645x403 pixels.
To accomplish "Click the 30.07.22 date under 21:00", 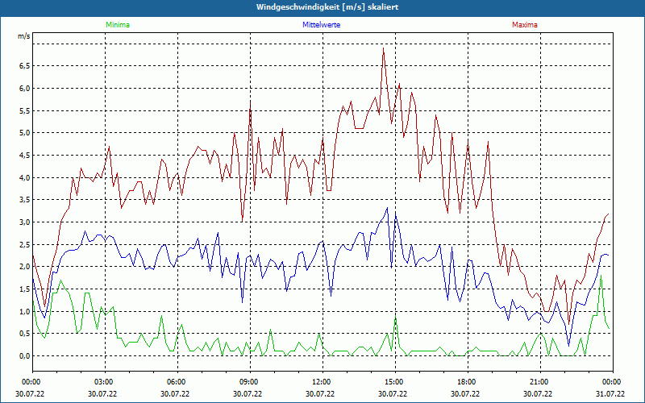I will 538,393.
